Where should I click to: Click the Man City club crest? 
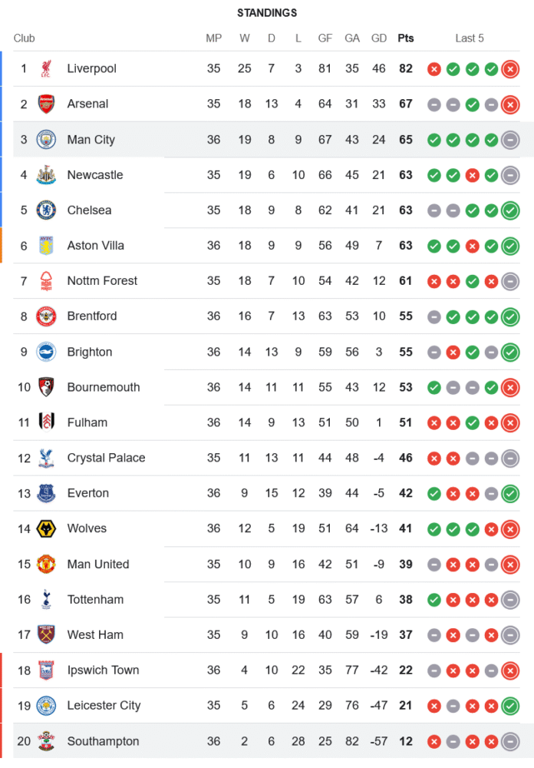coord(46,140)
